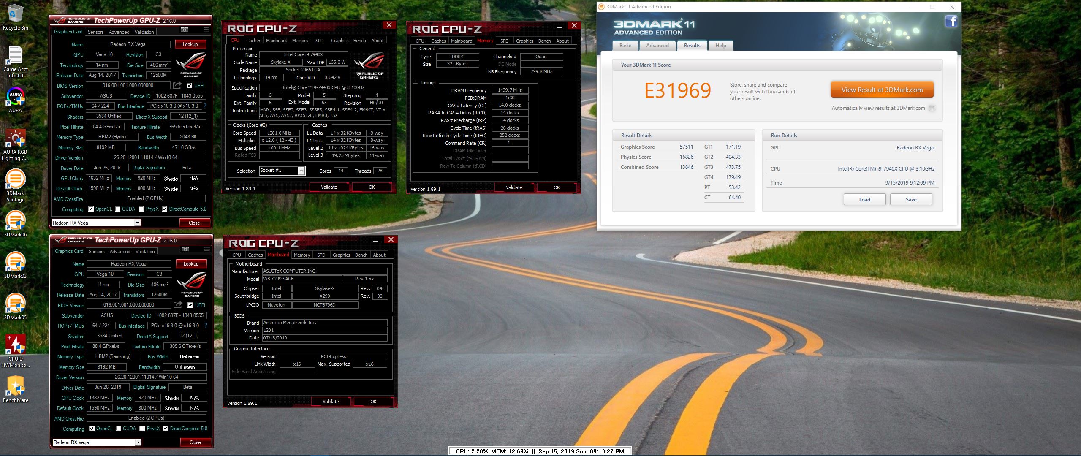This screenshot has width=1081, height=456.
Task: Open hamburger menu in top GPU-Z window
Action: click(206, 30)
